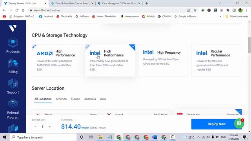251x141 pixels.
Task: Reload the Vultr deploy page
Action: pyautogui.click(x=17, y=10)
